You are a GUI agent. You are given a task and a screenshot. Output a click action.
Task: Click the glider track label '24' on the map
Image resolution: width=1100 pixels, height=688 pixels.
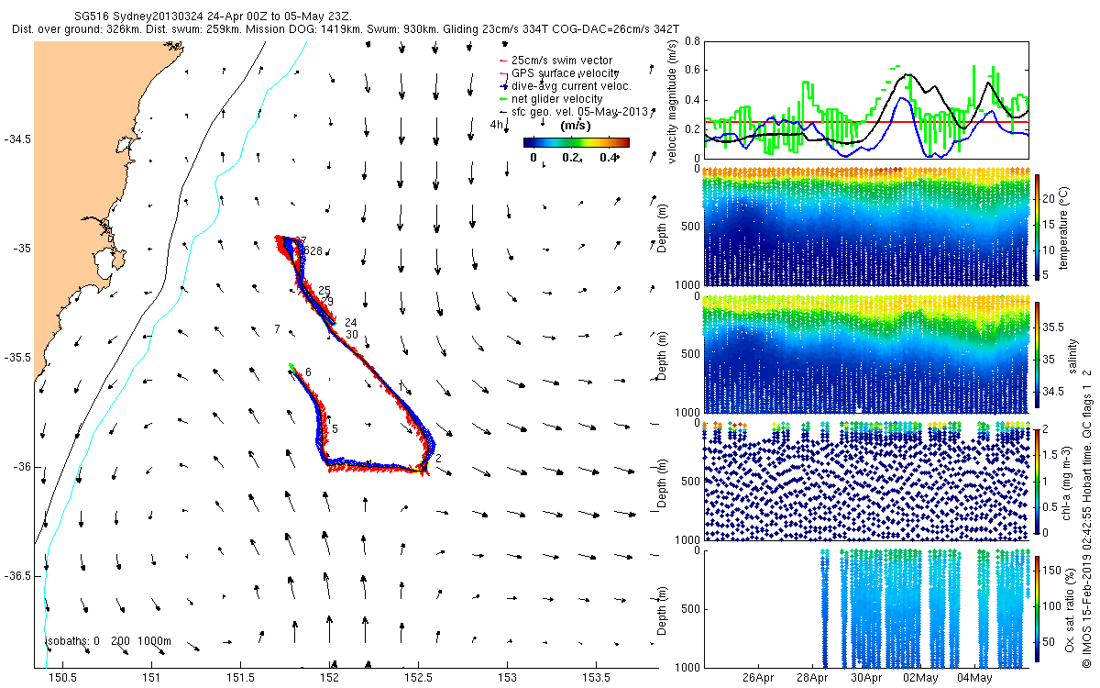click(350, 322)
